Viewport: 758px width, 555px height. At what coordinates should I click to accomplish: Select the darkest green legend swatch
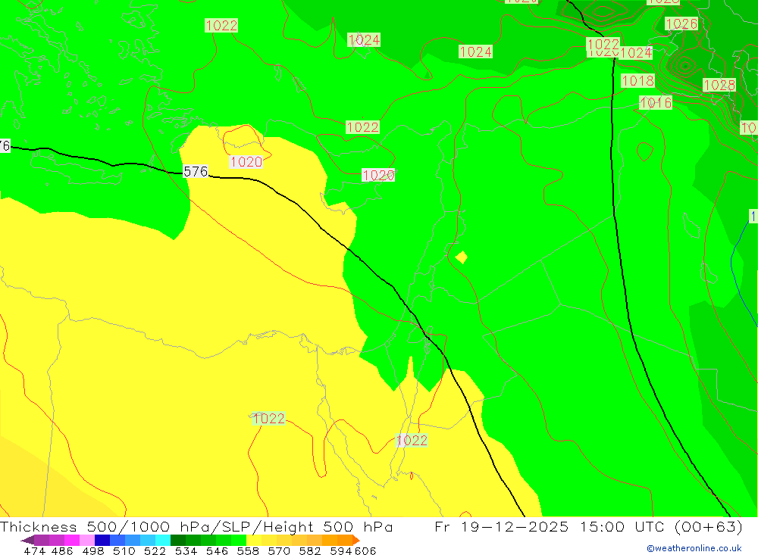[178, 540]
